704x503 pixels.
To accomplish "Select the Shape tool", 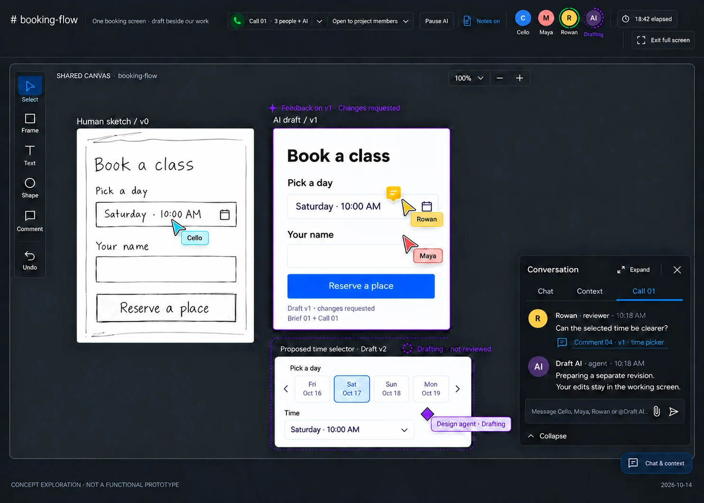I will click(x=30, y=188).
